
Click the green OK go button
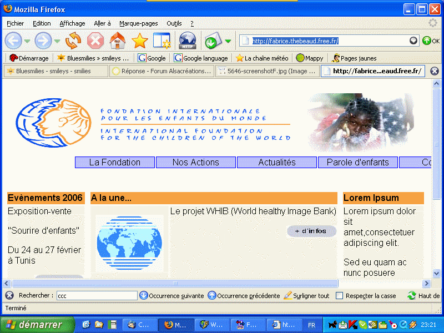pos(431,41)
